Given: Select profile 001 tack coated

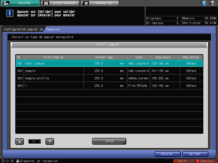Looking at the screenshot, I should coord(109,63).
